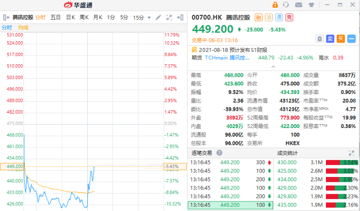Click the 435.000 price level row
This screenshot has width=360, height=211.
(317, 205)
